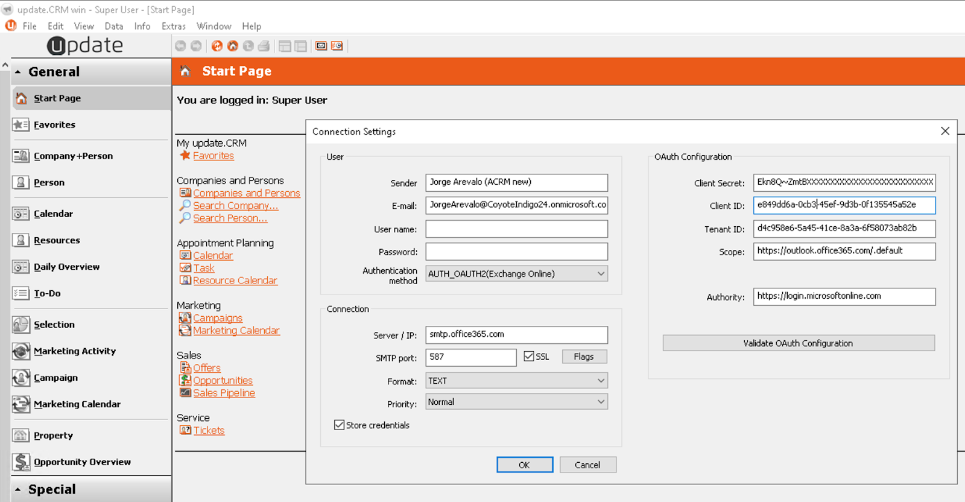Screen dimensions: 965x502
Task: Click the Print toolbar icon
Action: [x=264, y=46]
